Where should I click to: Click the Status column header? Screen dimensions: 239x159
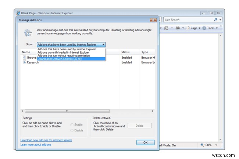125,52
